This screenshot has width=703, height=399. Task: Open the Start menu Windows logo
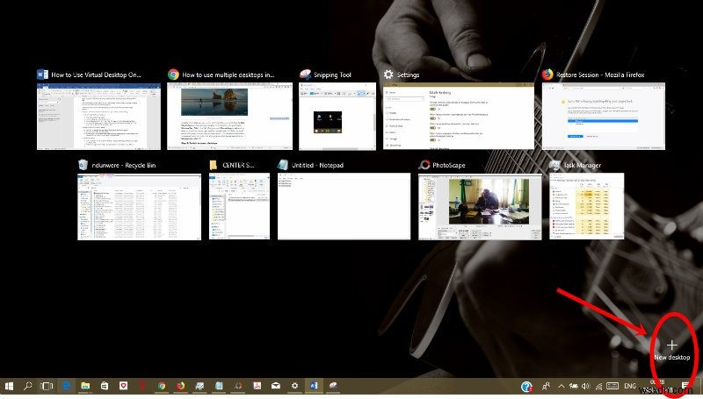pyautogui.click(x=9, y=386)
